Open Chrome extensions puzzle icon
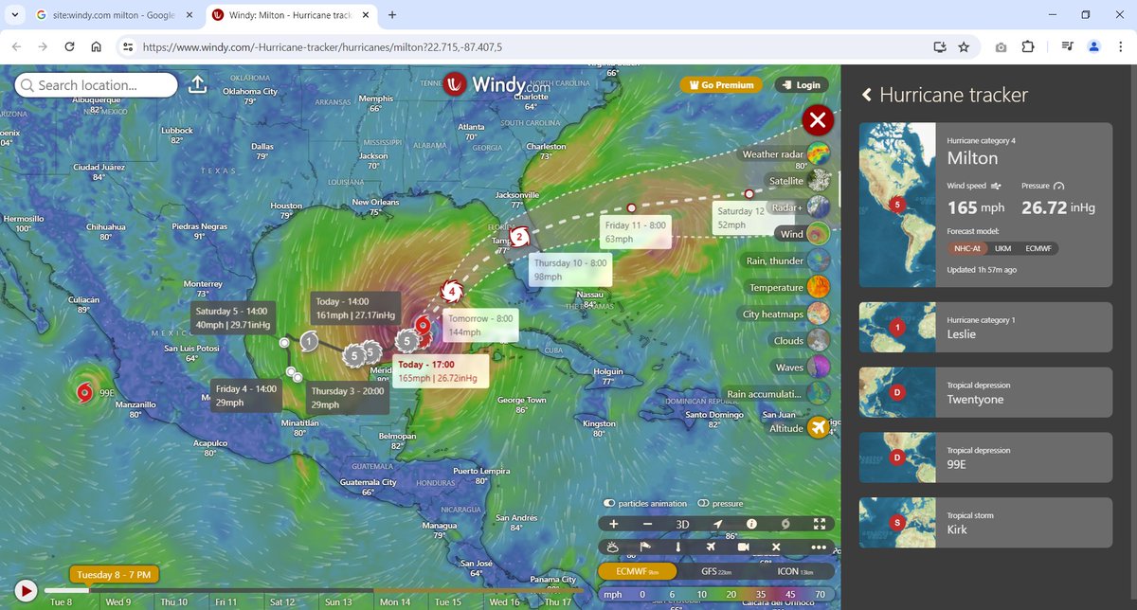The height and width of the screenshot is (610, 1137). tap(1028, 46)
